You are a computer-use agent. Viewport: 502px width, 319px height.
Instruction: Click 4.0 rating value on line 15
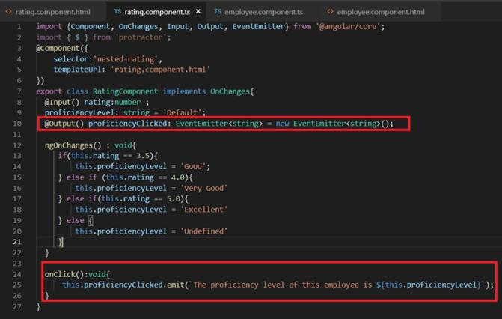point(178,177)
